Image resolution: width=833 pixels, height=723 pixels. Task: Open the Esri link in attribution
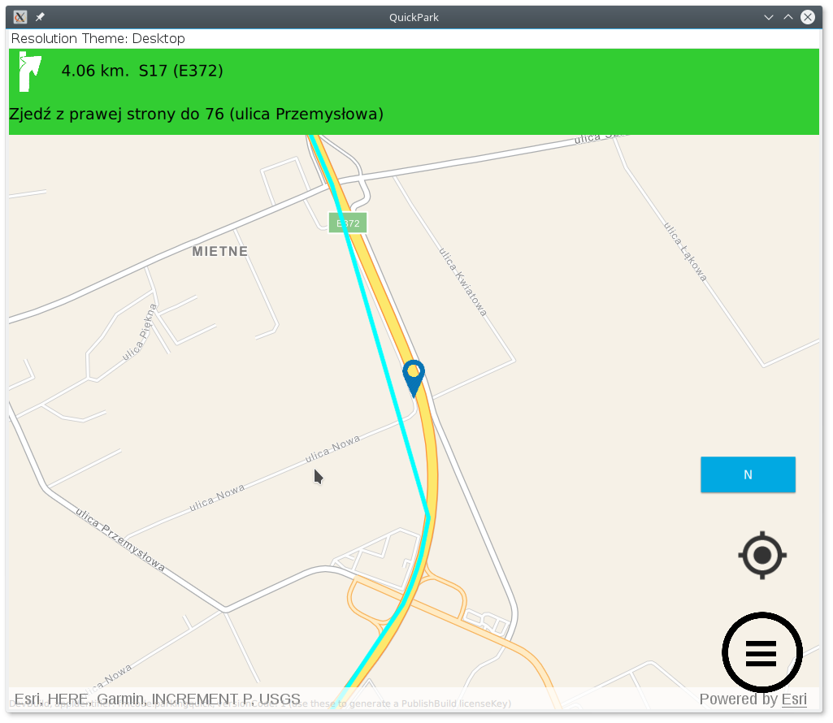(x=794, y=699)
